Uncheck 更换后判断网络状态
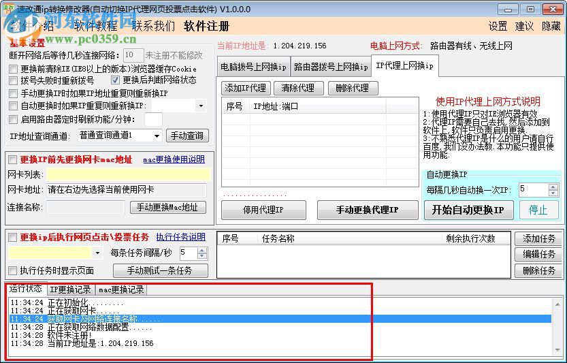The width and height of the screenshot is (567, 363). (115, 80)
